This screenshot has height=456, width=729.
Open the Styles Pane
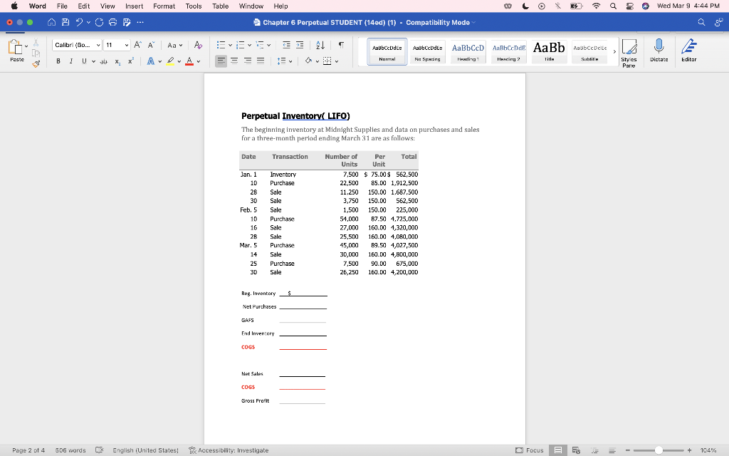629,53
